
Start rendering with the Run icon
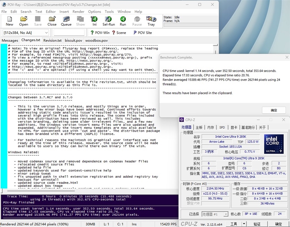point(123,20)
